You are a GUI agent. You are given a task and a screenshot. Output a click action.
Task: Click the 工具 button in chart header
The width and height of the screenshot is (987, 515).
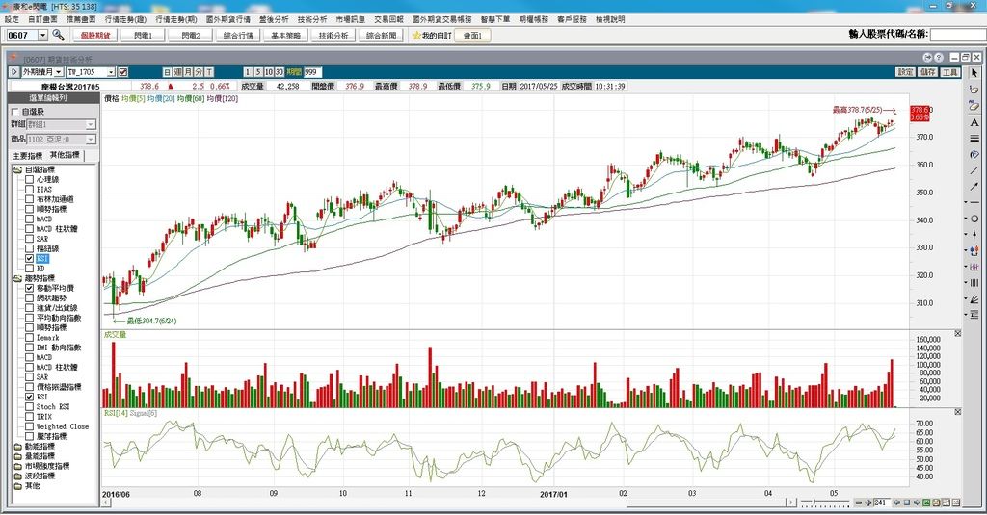(x=949, y=72)
